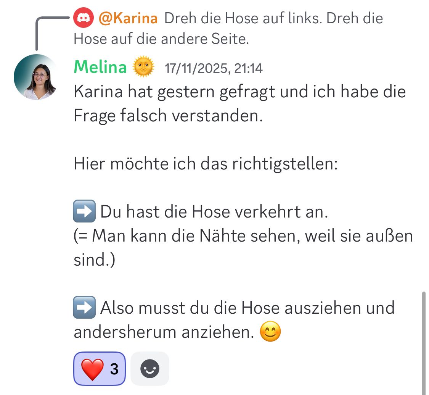Click the text "Hier möchte ich das richtigstellen:"
429x395 pixels.
[x=206, y=164]
